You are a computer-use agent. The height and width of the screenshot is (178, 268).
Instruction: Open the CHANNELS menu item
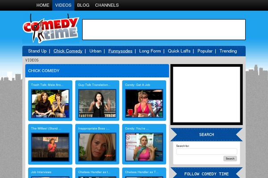click(107, 5)
